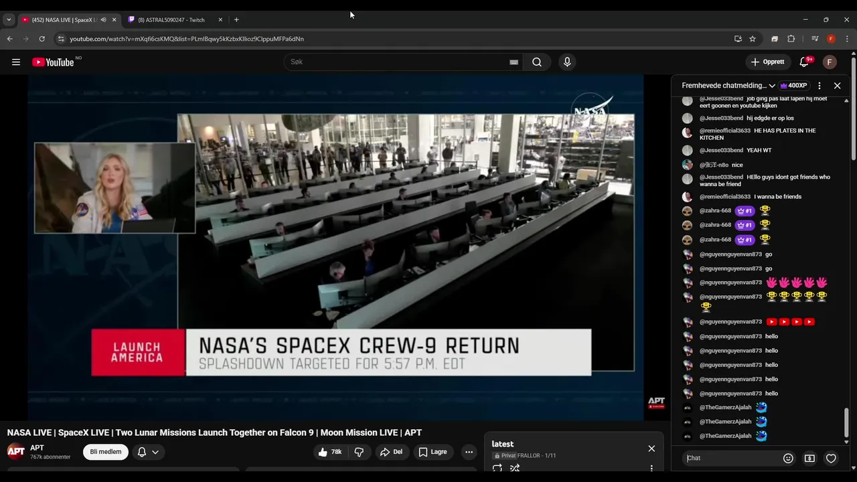The width and height of the screenshot is (857, 482).
Task: View site information icon in address bar
Action: (61, 39)
